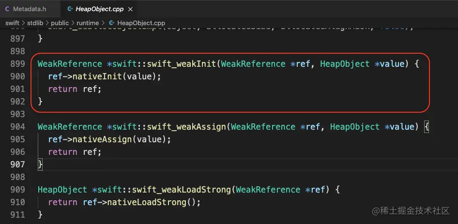This screenshot has width=458, height=224.
Task: Open the stdlib breadcrumb segment
Action: pyautogui.click(x=35, y=23)
